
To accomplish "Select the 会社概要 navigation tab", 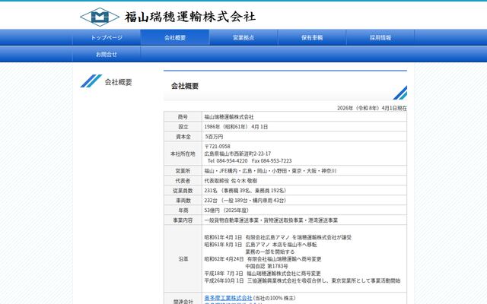I will tap(175, 37).
